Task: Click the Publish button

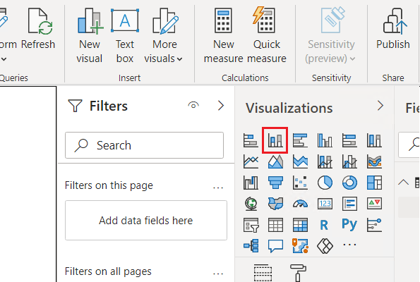Action: point(392,29)
